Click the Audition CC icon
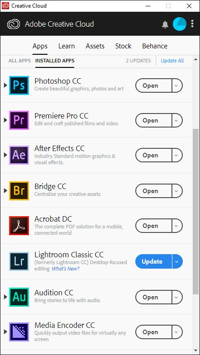 pos(19,297)
